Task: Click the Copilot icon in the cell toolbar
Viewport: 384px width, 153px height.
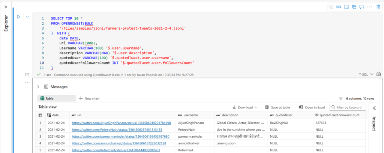Action: pos(330,7)
